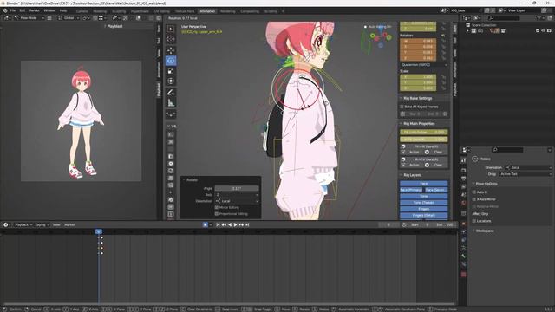Enable Proportional Editing checkbox

coord(217,214)
